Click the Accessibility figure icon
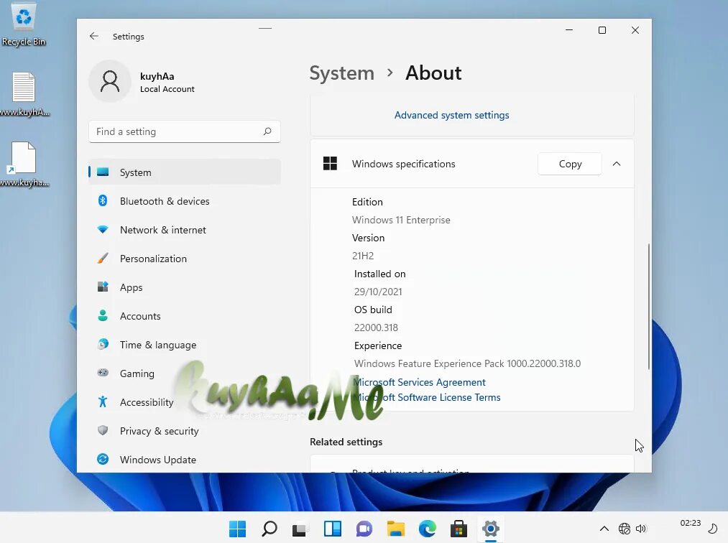The image size is (728, 543). [x=103, y=402]
